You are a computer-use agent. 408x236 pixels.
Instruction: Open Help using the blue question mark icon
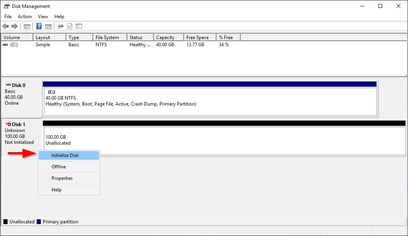pos(38,26)
